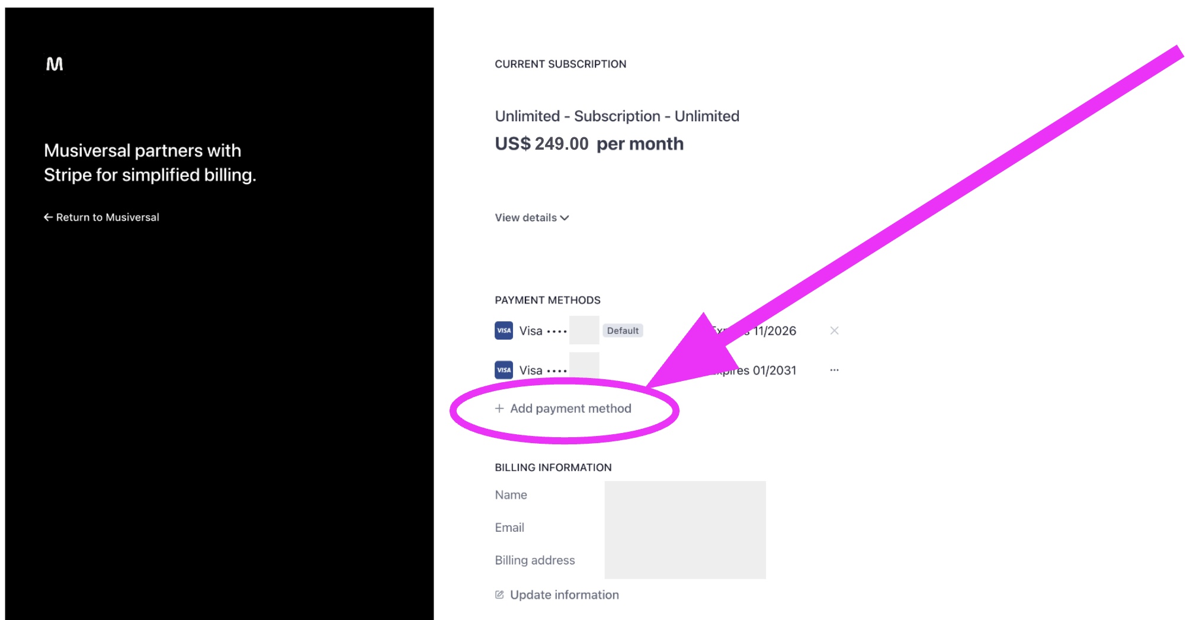Click the PAYMENT METHODS section heading

point(547,300)
